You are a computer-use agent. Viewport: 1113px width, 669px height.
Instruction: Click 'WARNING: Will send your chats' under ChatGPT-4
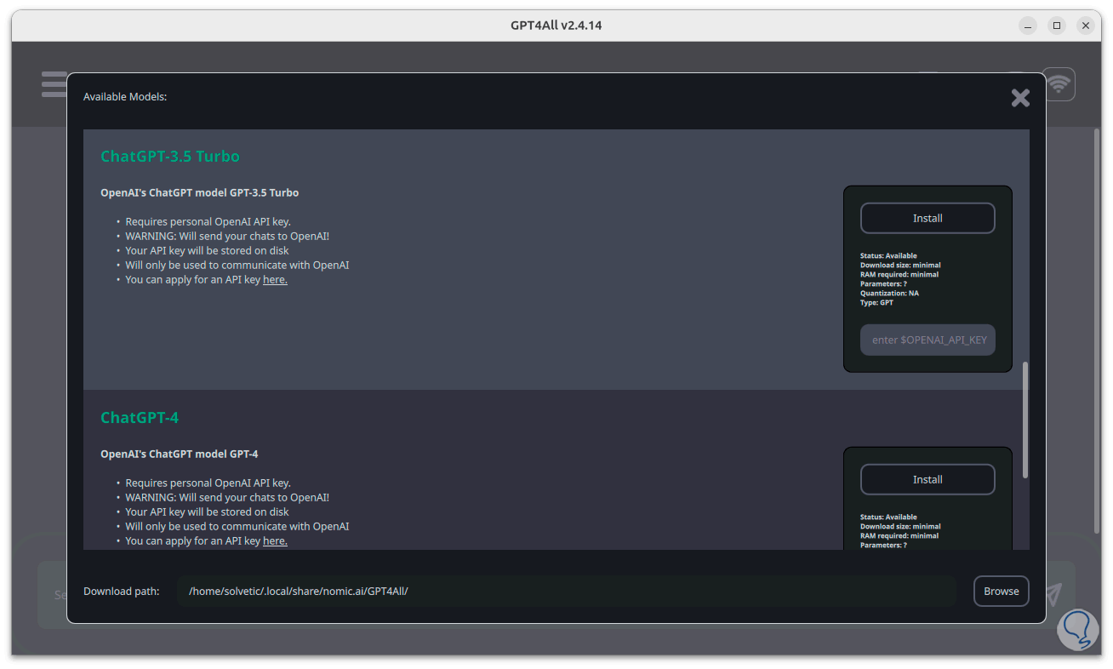227,498
